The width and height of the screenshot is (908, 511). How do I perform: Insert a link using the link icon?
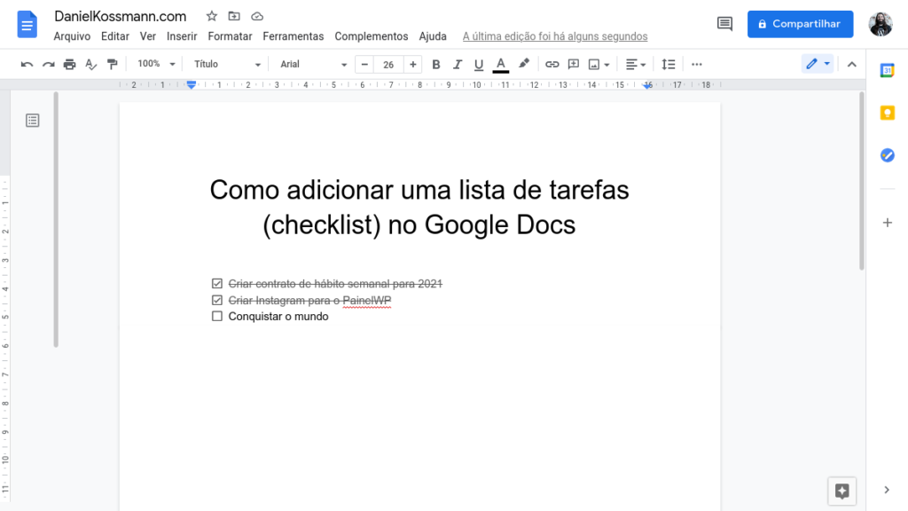pyautogui.click(x=552, y=64)
